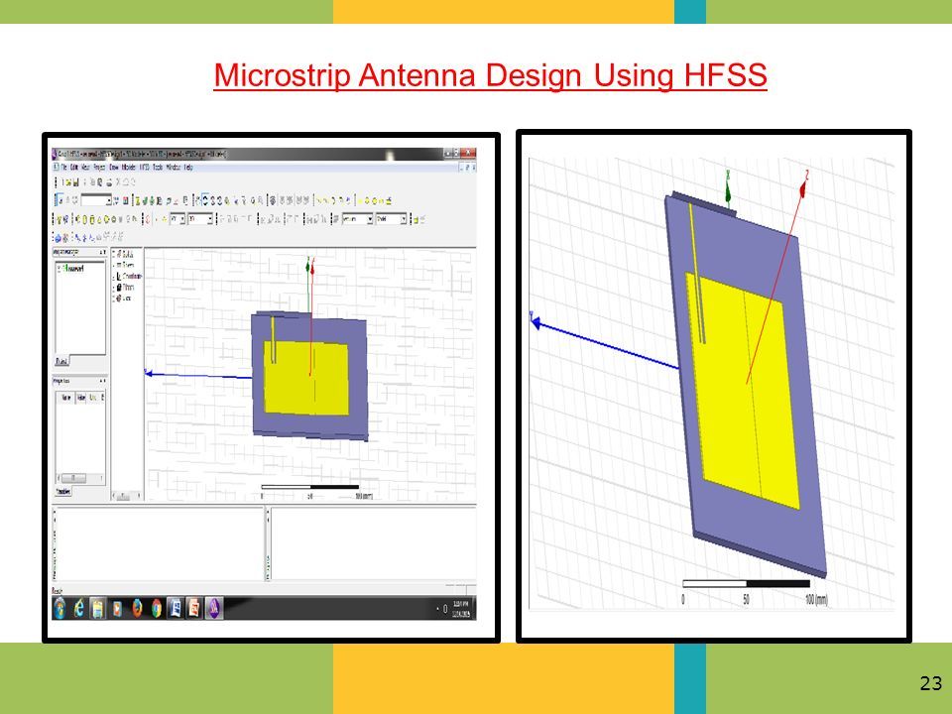952x714 pixels.
Task: Open the Edit menu in HFSS
Action: 74,168
